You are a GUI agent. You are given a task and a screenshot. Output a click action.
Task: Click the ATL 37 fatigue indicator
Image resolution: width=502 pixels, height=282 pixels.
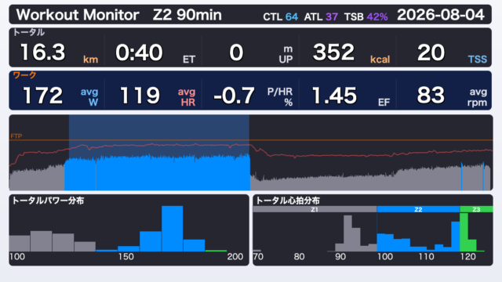click(x=321, y=16)
